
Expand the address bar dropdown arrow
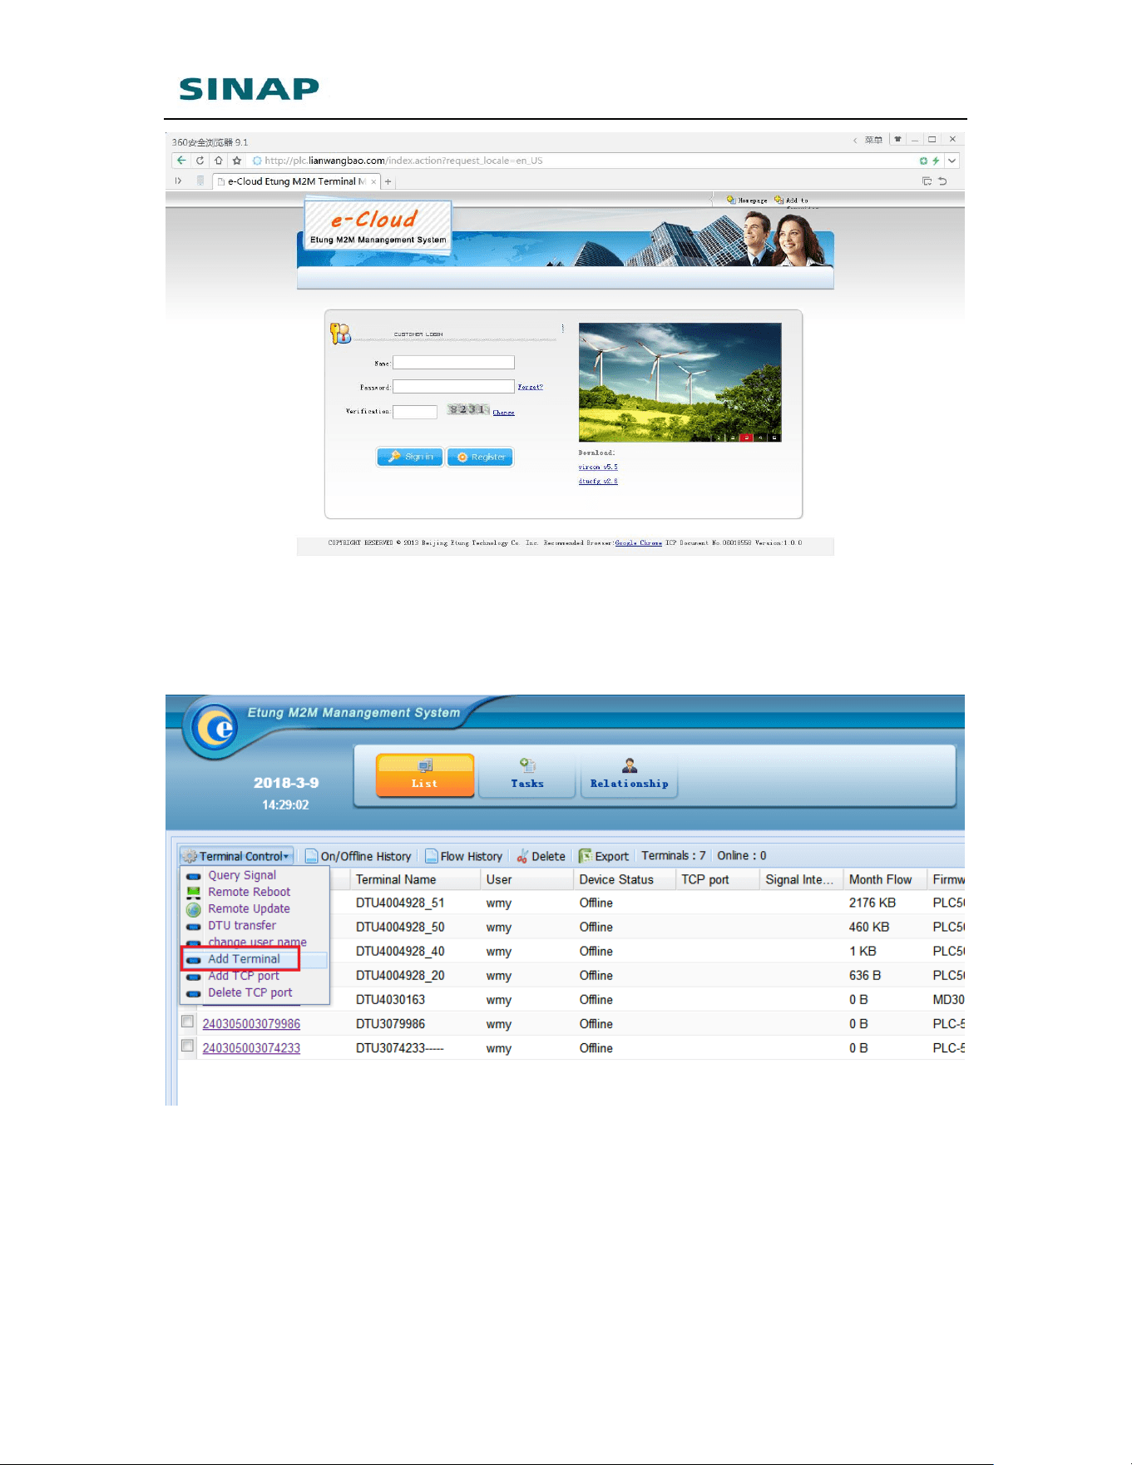952,161
